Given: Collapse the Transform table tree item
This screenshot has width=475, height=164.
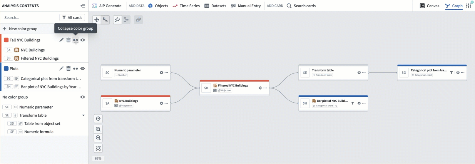Looking at the screenshot, I should 83,115.
